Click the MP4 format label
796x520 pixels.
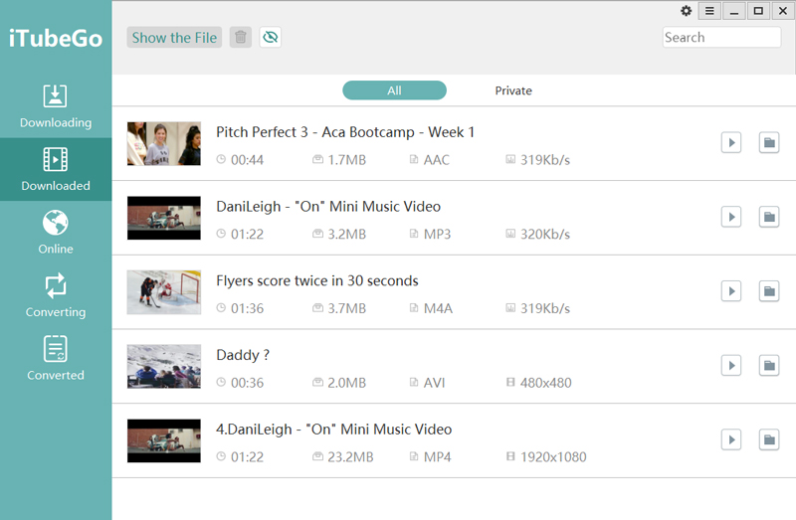[x=437, y=457]
